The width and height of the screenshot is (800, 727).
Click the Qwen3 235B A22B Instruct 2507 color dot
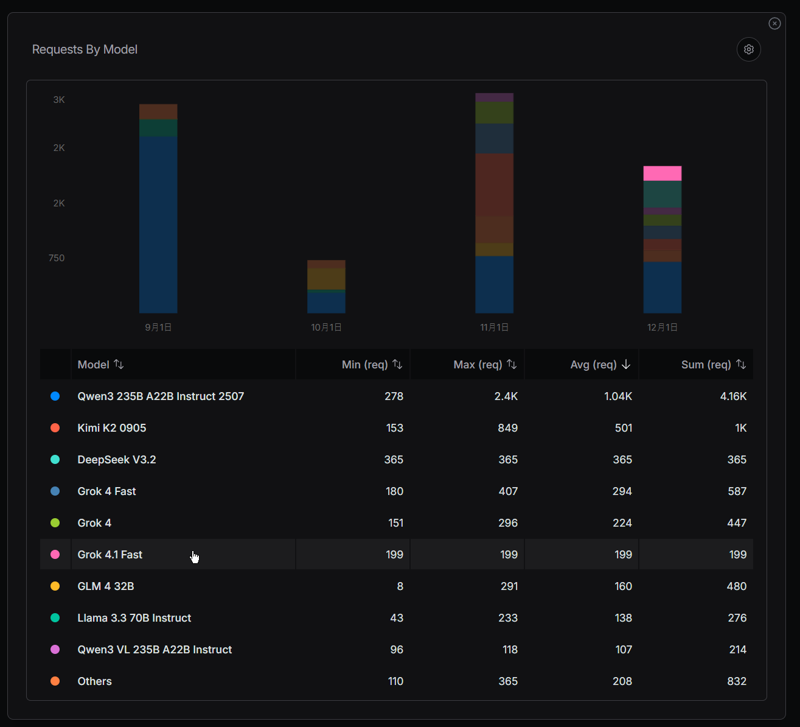coord(55,396)
